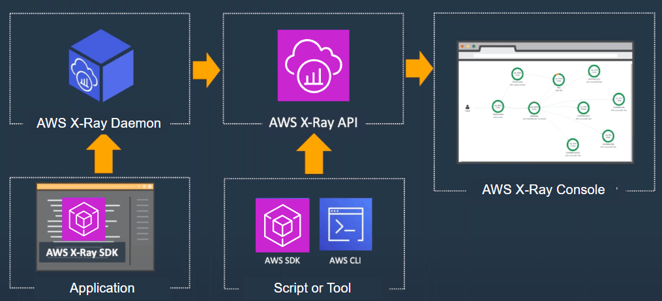Viewport: 662px width, 301px height.
Task: Click the AWS X-Ray Console label
Action: [x=543, y=190]
